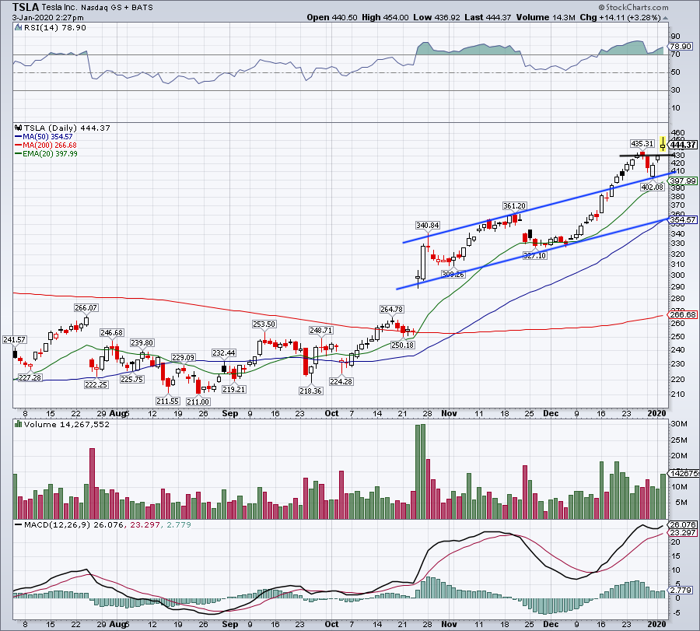Click the yellow highlighted latest candlestick
The image size is (700, 631).
pos(663,144)
